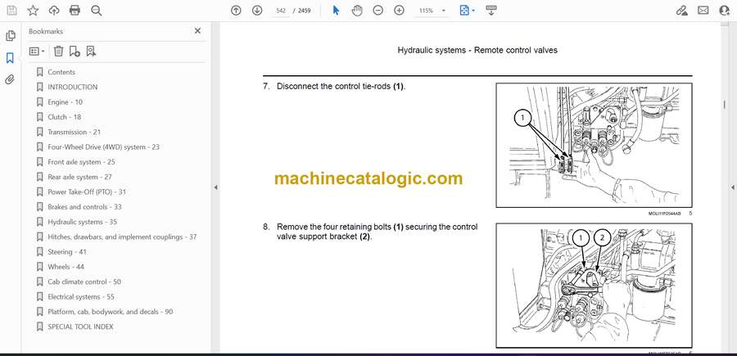Go to next page arrow icon
This screenshot has height=356, width=737.
pos(257,11)
